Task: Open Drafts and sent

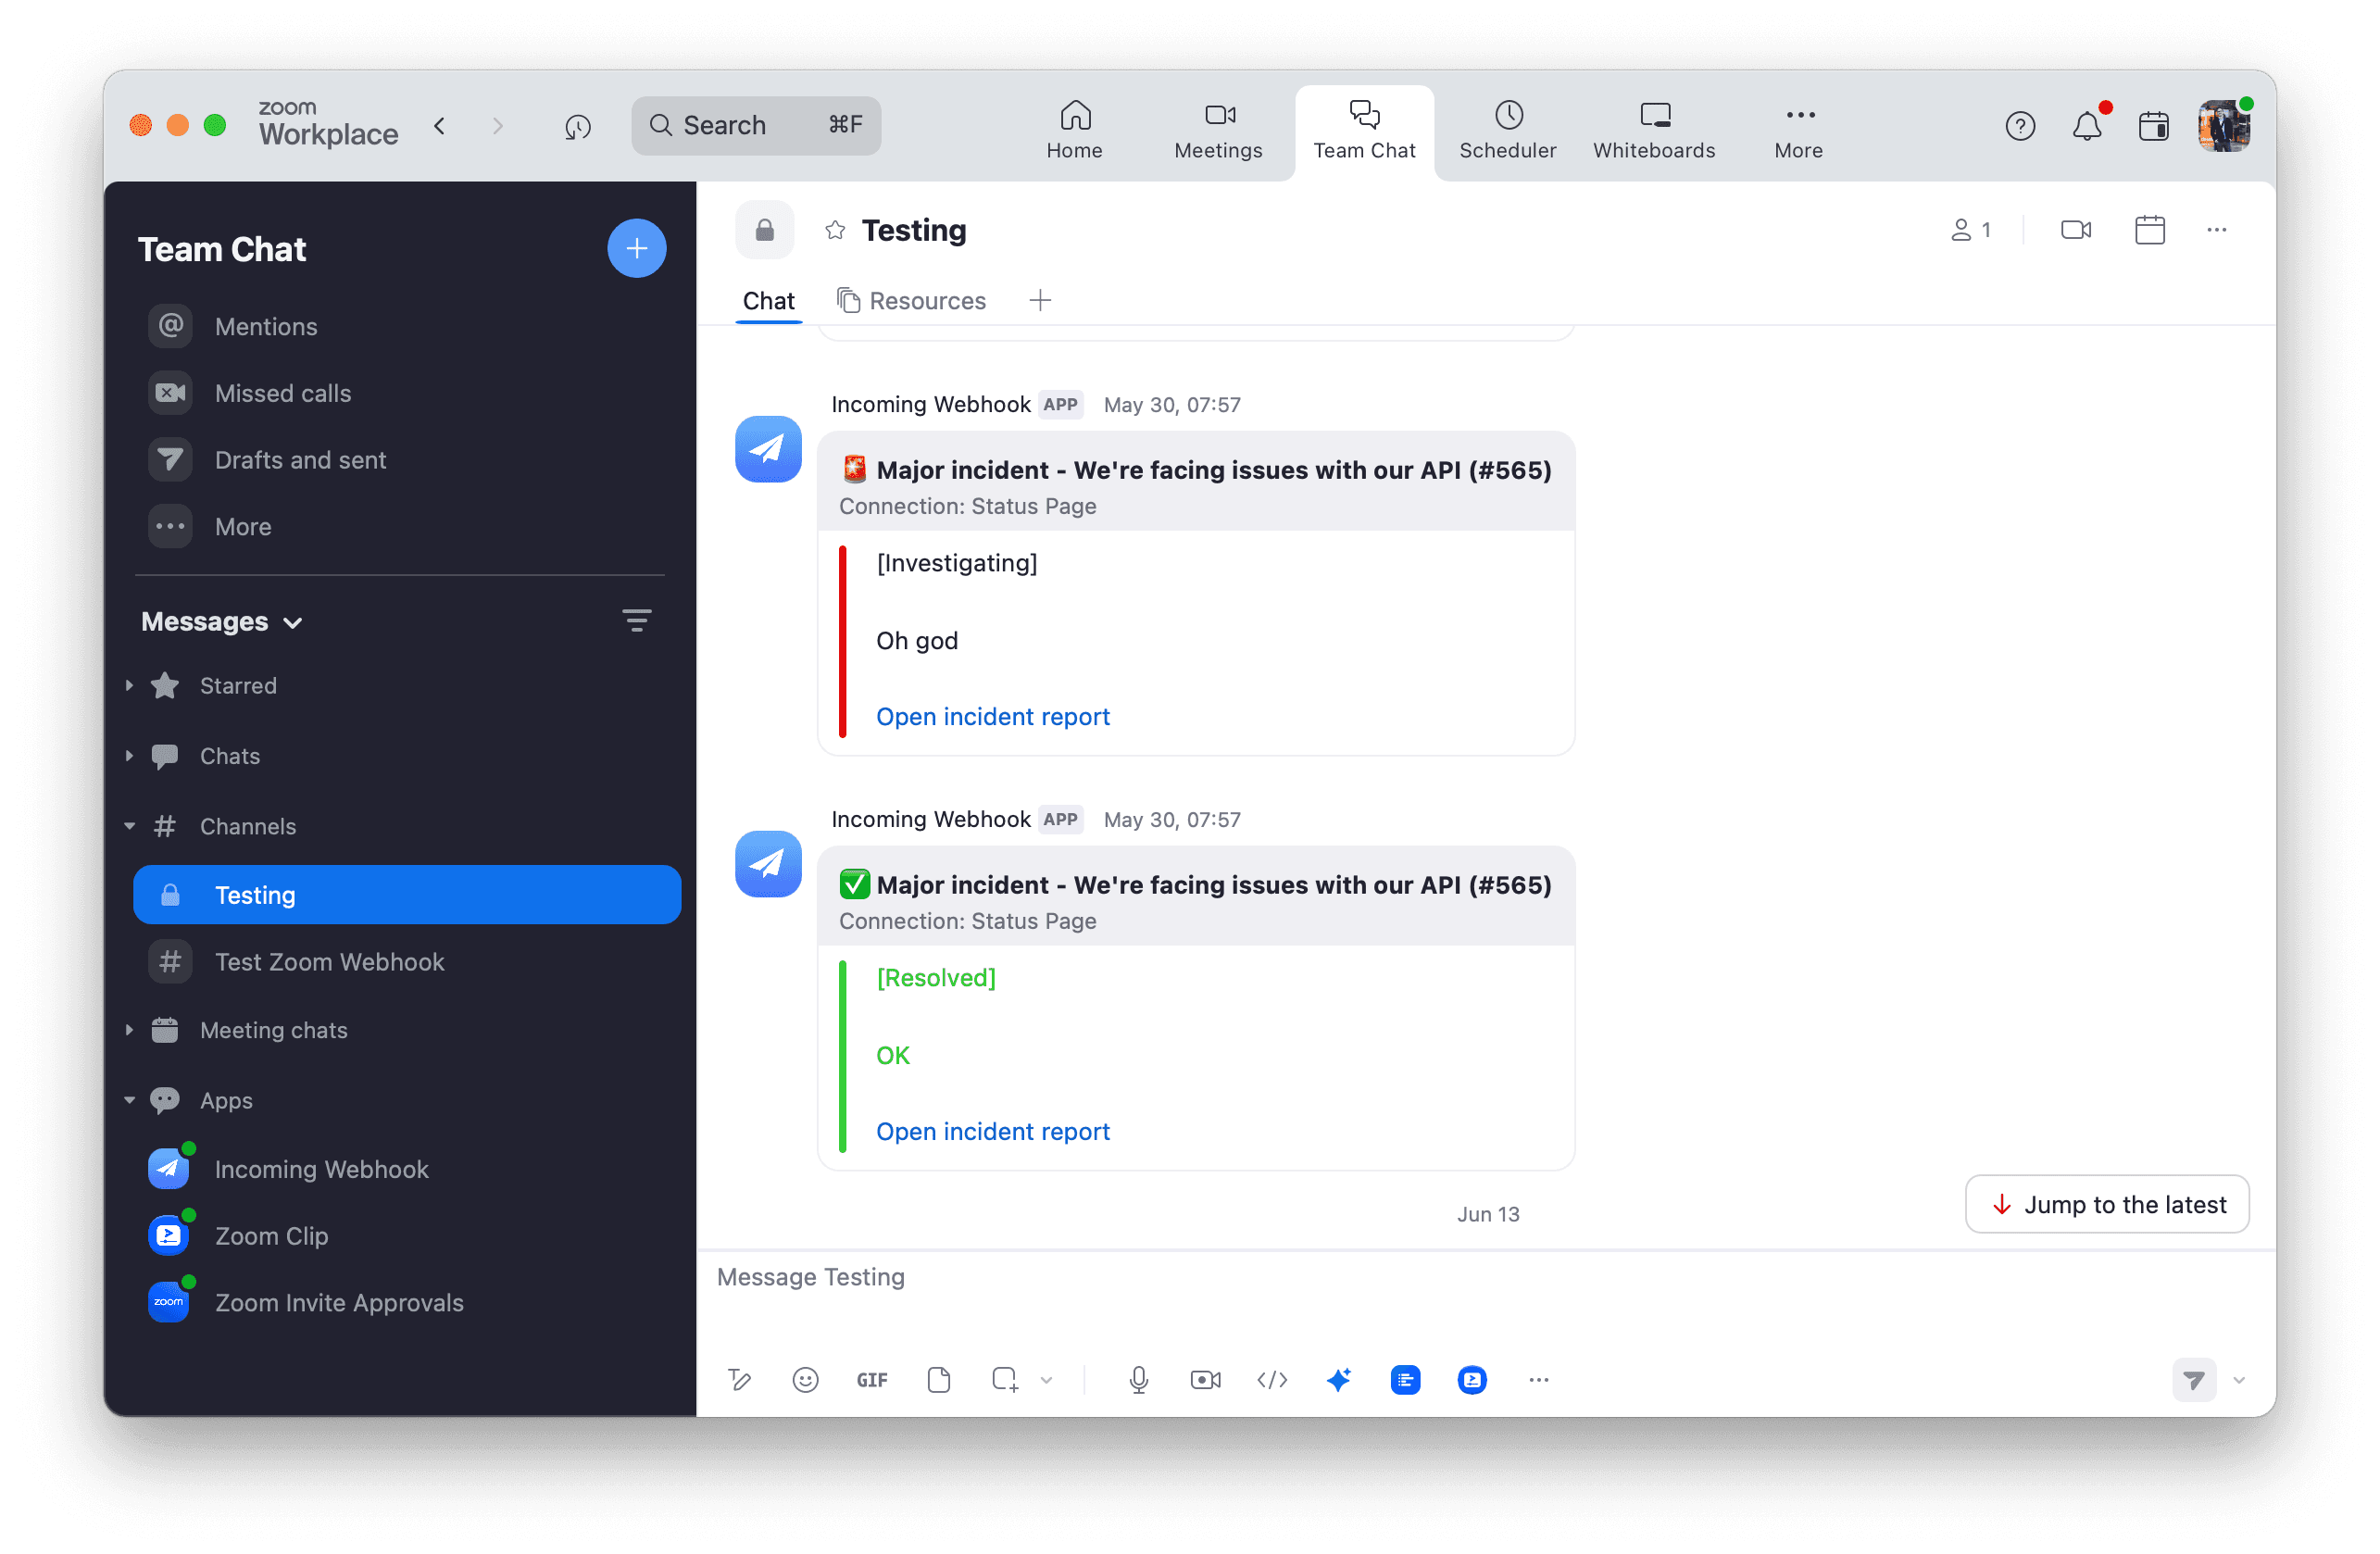Action: [400, 460]
